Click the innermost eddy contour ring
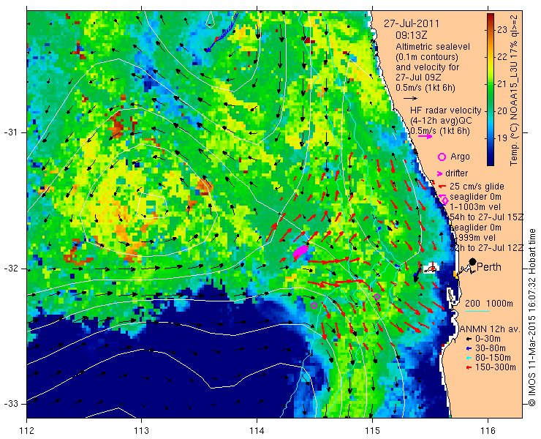 tap(152, 206)
